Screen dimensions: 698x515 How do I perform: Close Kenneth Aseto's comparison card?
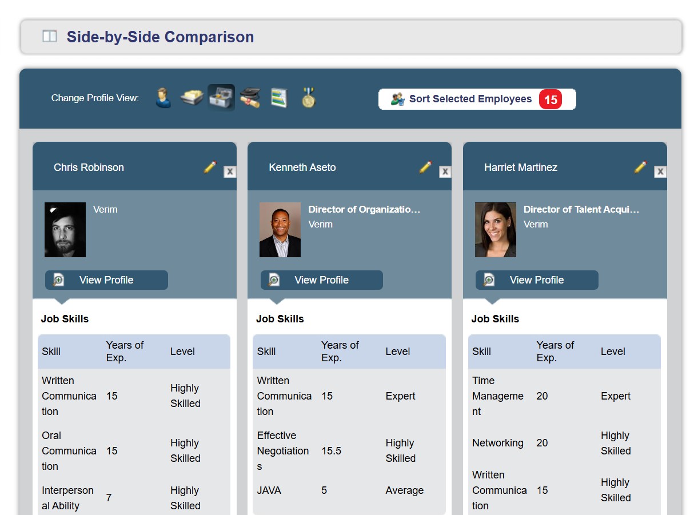click(445, 171)
